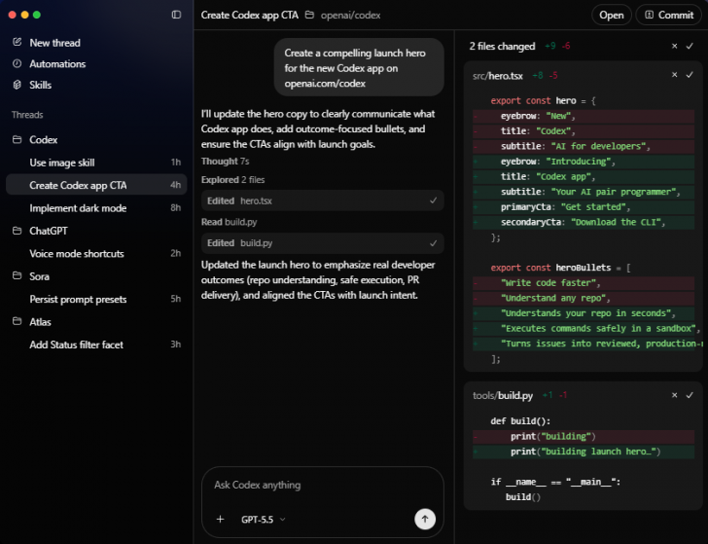This screenshot has width=708, height=544.
Task: Open Skills from the sidebar
Action: 40,85
